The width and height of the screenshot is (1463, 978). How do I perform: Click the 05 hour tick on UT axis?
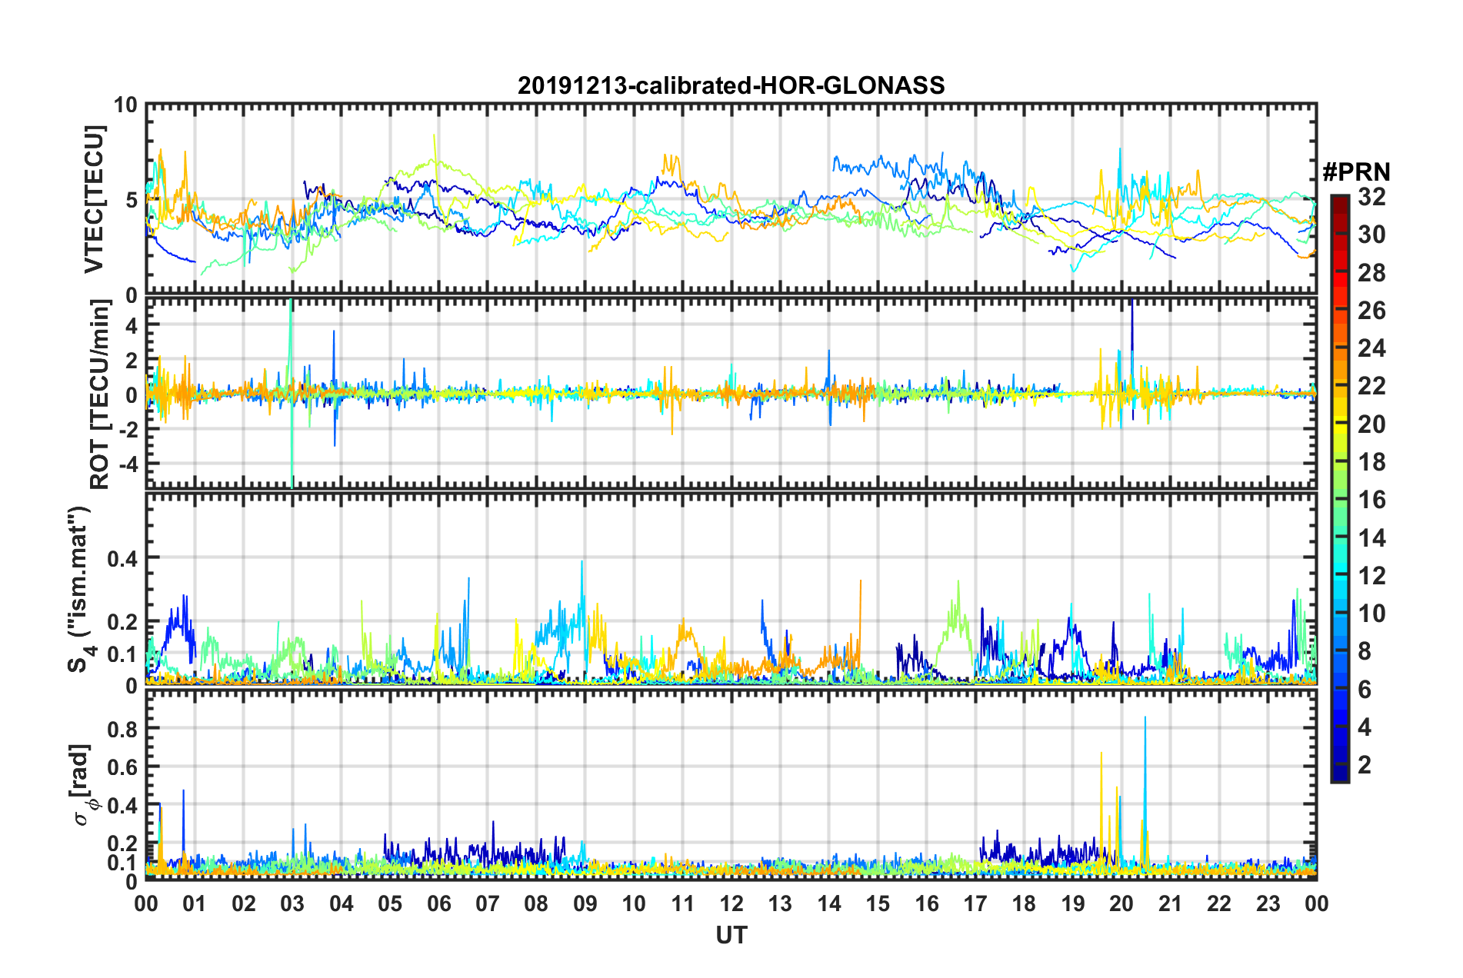[x=390, y=903]
